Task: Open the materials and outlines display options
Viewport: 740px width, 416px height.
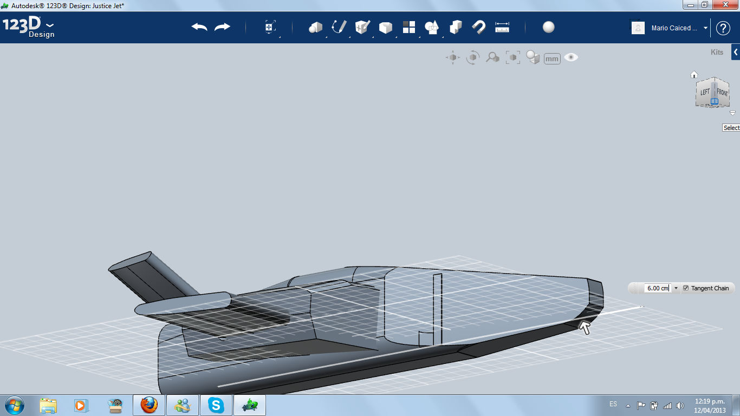Action: pyautogui.click(x=533, y=57)
